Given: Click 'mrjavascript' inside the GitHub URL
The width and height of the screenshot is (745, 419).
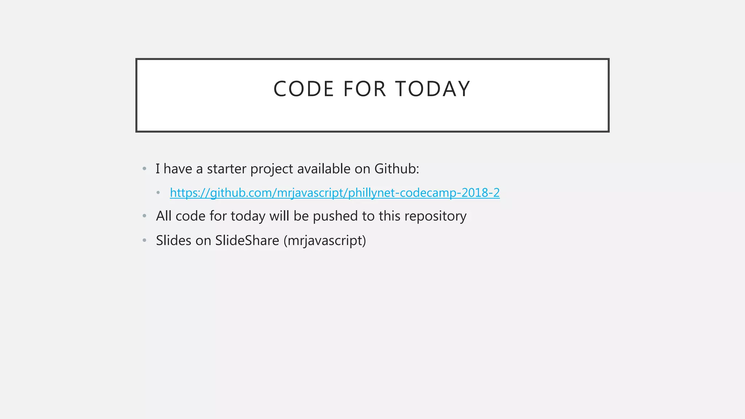Looking at the screenshot, I should pyautogui.click(x=310, y=193).
